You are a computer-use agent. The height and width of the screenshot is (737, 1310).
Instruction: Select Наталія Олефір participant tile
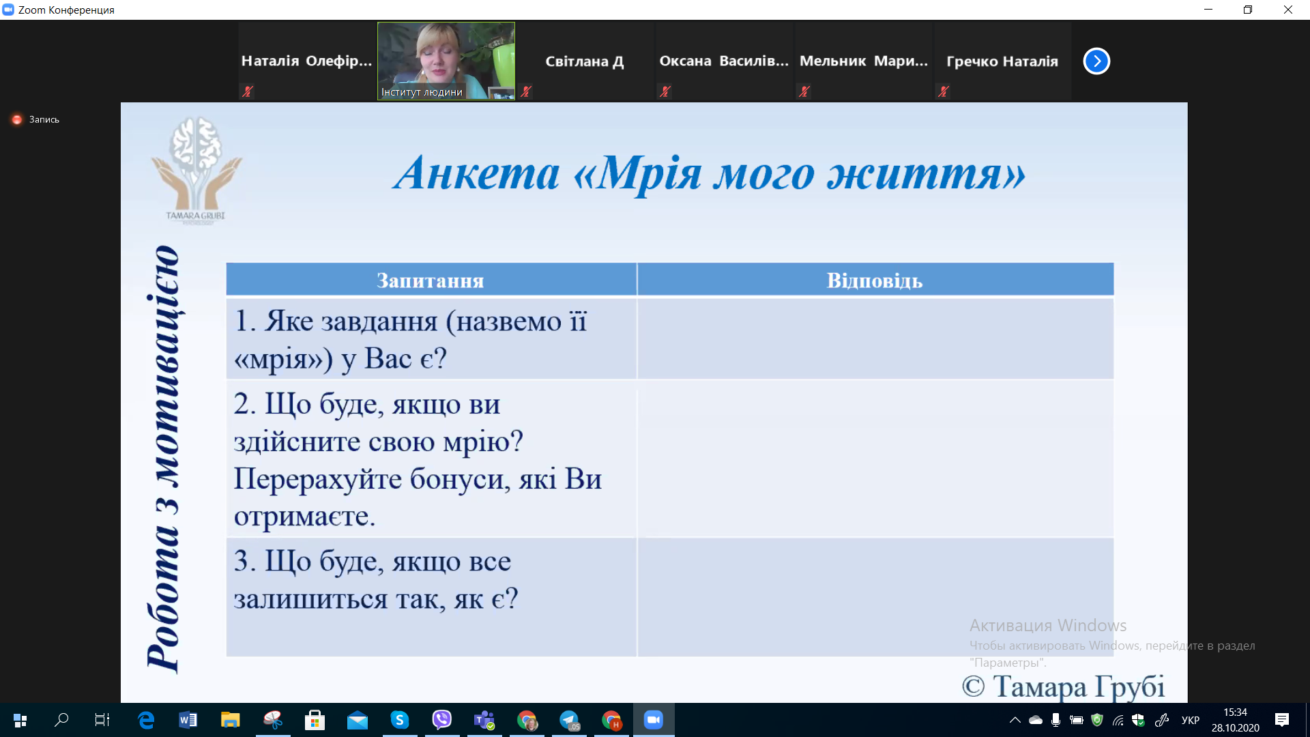point(307,61)
